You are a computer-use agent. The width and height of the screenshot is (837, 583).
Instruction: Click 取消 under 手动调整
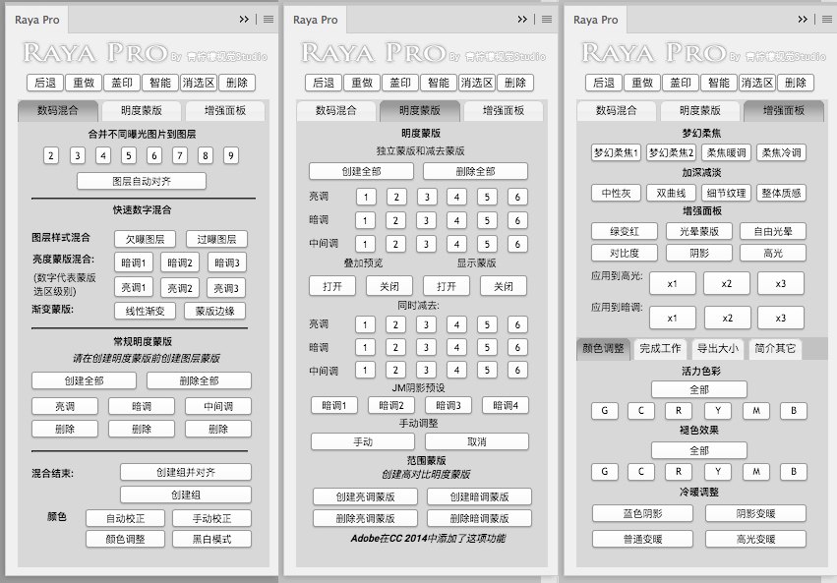pos(477,441)
